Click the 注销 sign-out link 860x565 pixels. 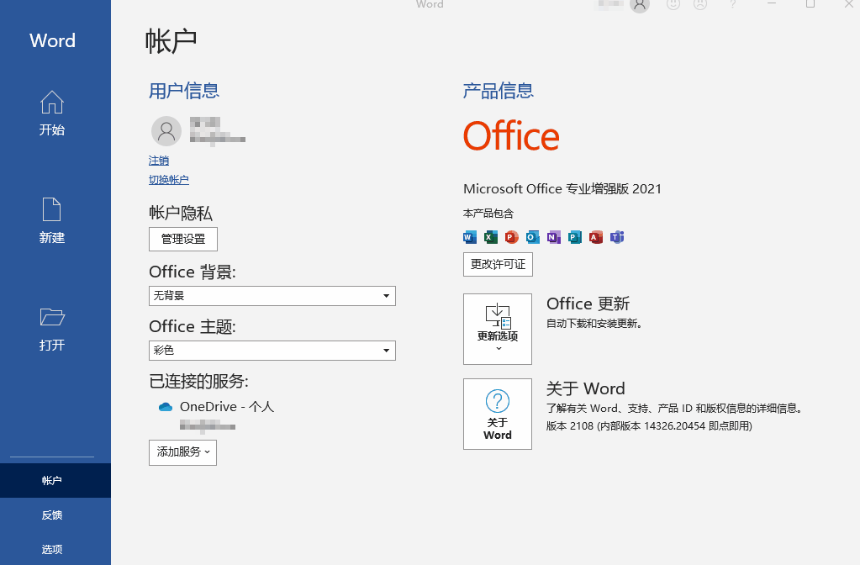click(x=159, y=161)
